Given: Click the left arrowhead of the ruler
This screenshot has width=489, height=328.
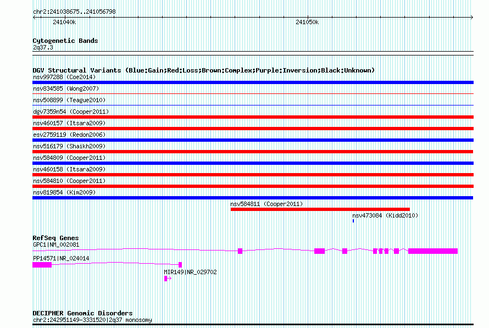Looking at the screenshot, I should pyautogui.click(x=34, y=18).
